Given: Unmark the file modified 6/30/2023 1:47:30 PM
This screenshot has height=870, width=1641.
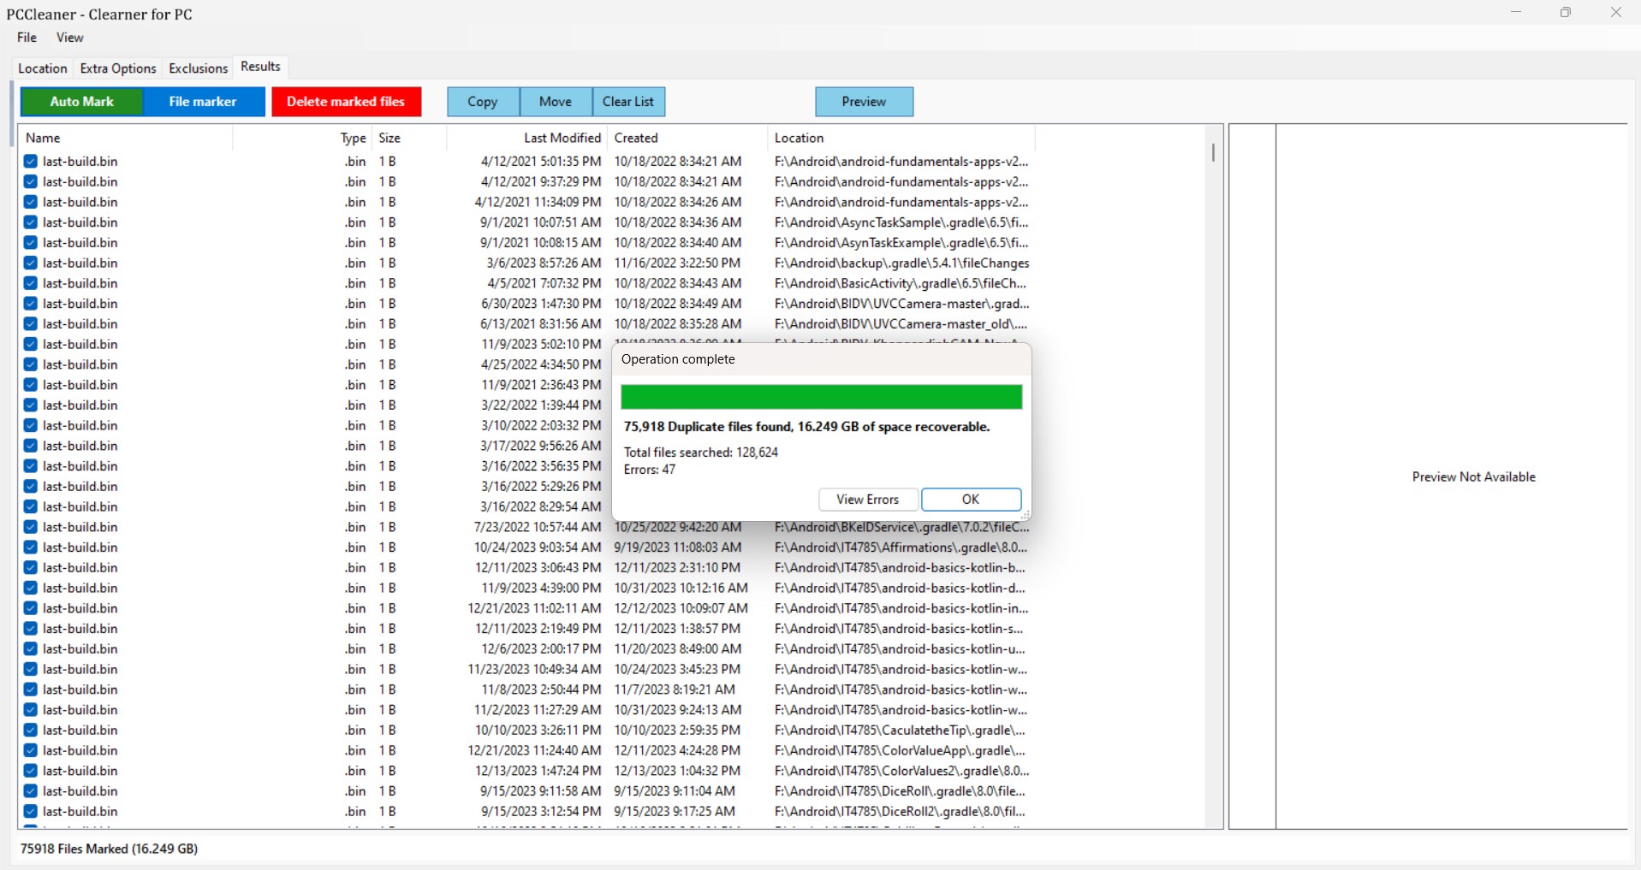Looking at the screenshot, I should [31, 304].
